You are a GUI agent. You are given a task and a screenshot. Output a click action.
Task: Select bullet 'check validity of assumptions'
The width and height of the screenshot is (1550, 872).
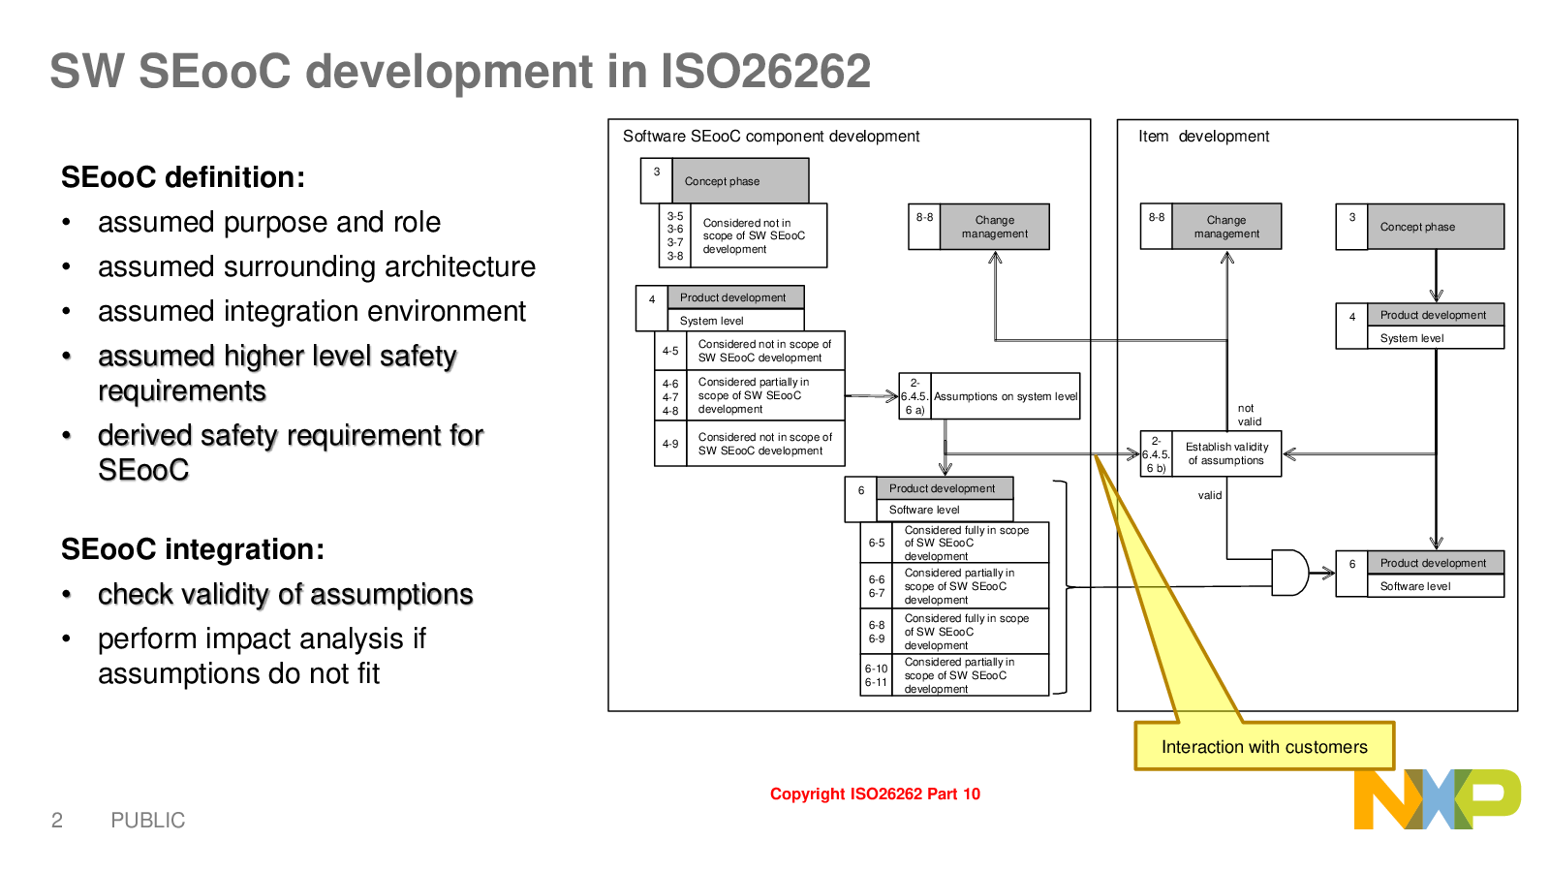[x=286, y=594]
